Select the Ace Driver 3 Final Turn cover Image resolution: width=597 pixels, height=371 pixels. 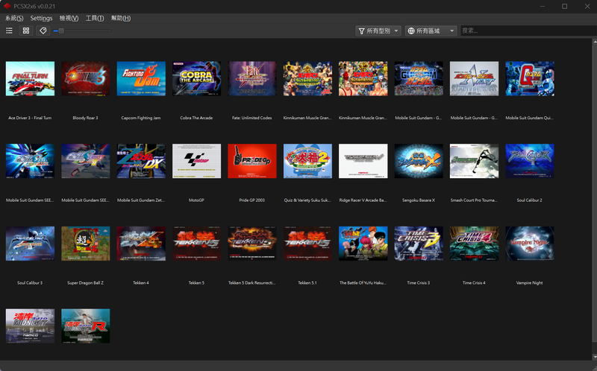30,79
